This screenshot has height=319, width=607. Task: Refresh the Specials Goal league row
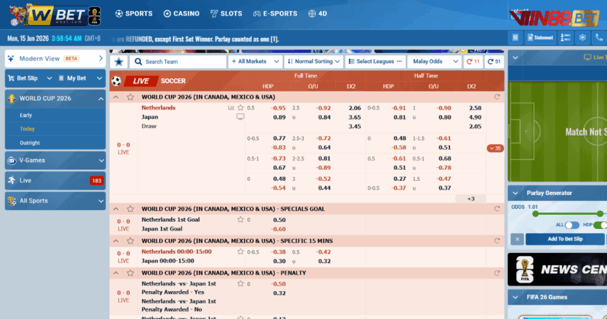tap(497, 209)
